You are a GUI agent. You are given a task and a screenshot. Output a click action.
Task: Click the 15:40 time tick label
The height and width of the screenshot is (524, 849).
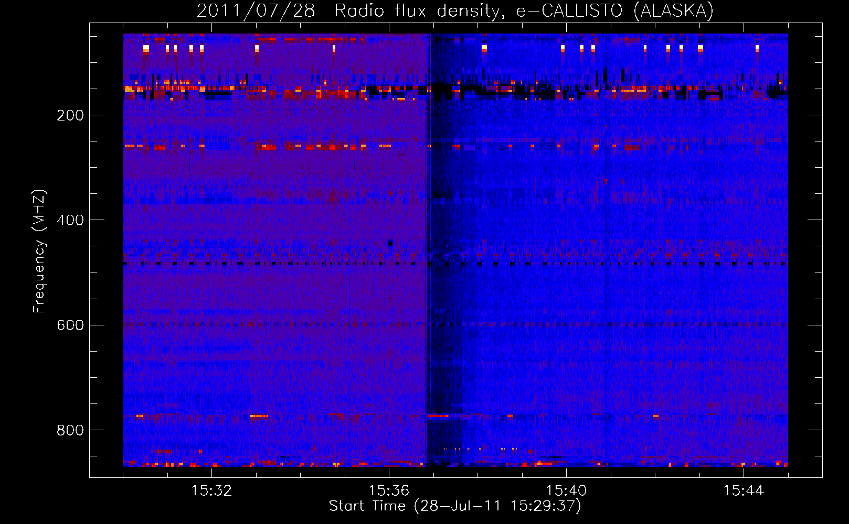(566, 491)
